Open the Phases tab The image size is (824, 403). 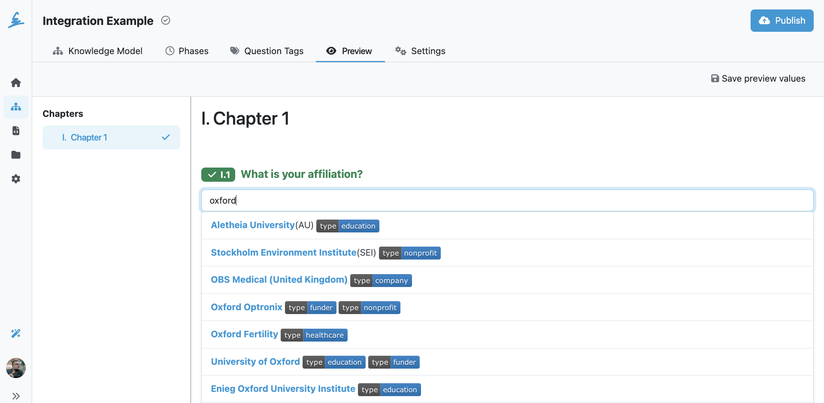click(193, 51)
